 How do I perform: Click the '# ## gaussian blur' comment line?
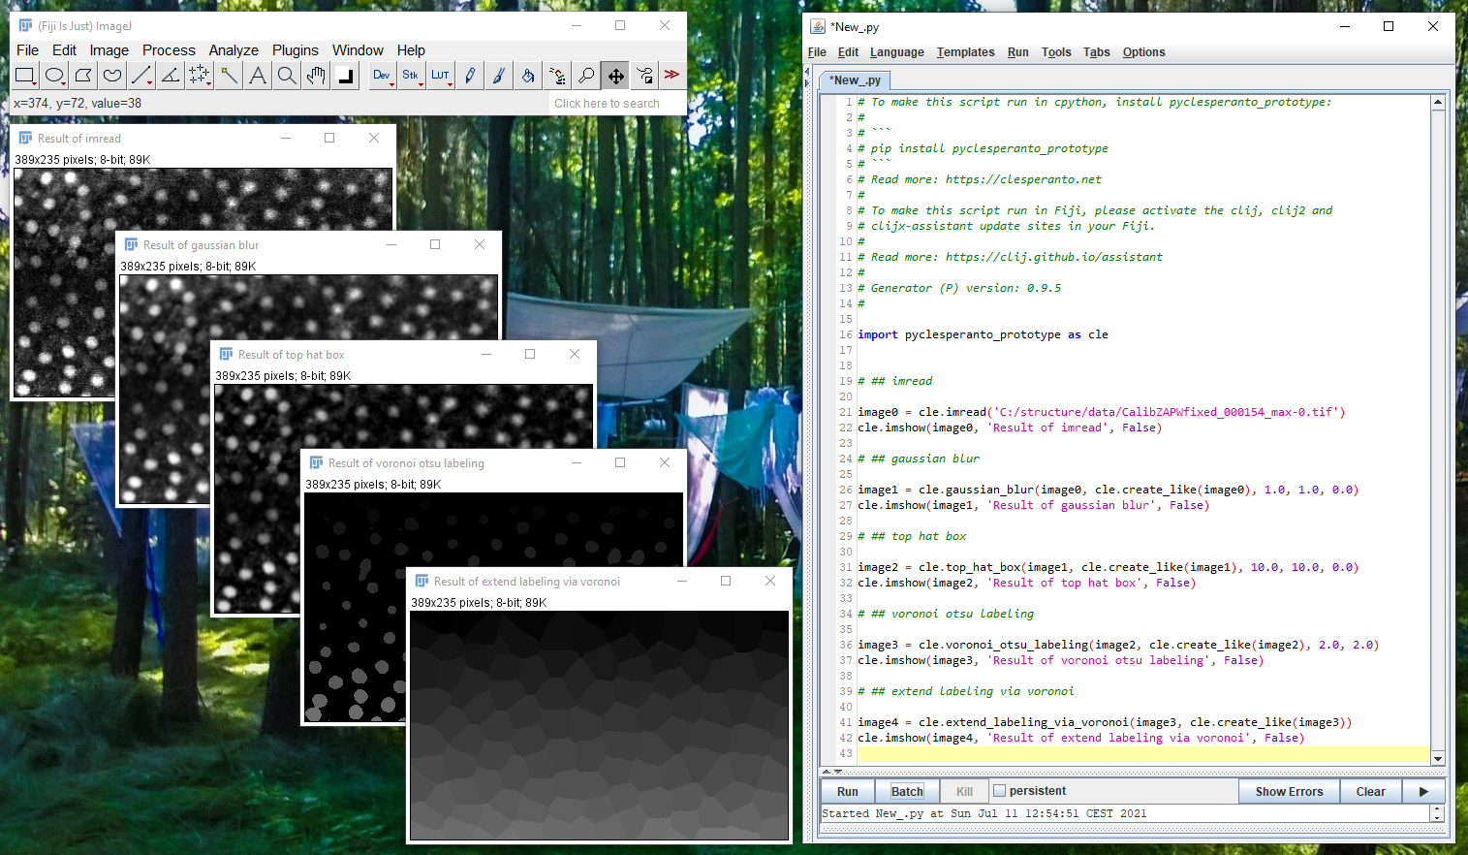pyautogui.click(x=919, y=459)
